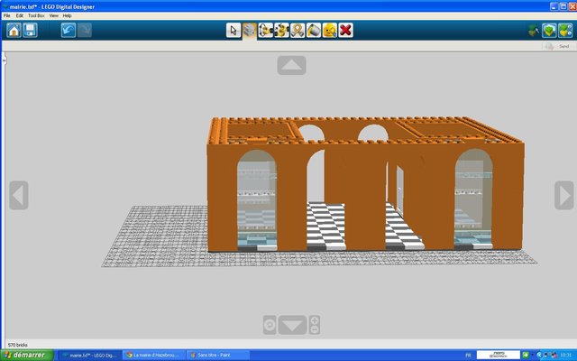Screen dimensions: 577x361
Task: Reset the camera view button
Action: (x=269, y=324)
